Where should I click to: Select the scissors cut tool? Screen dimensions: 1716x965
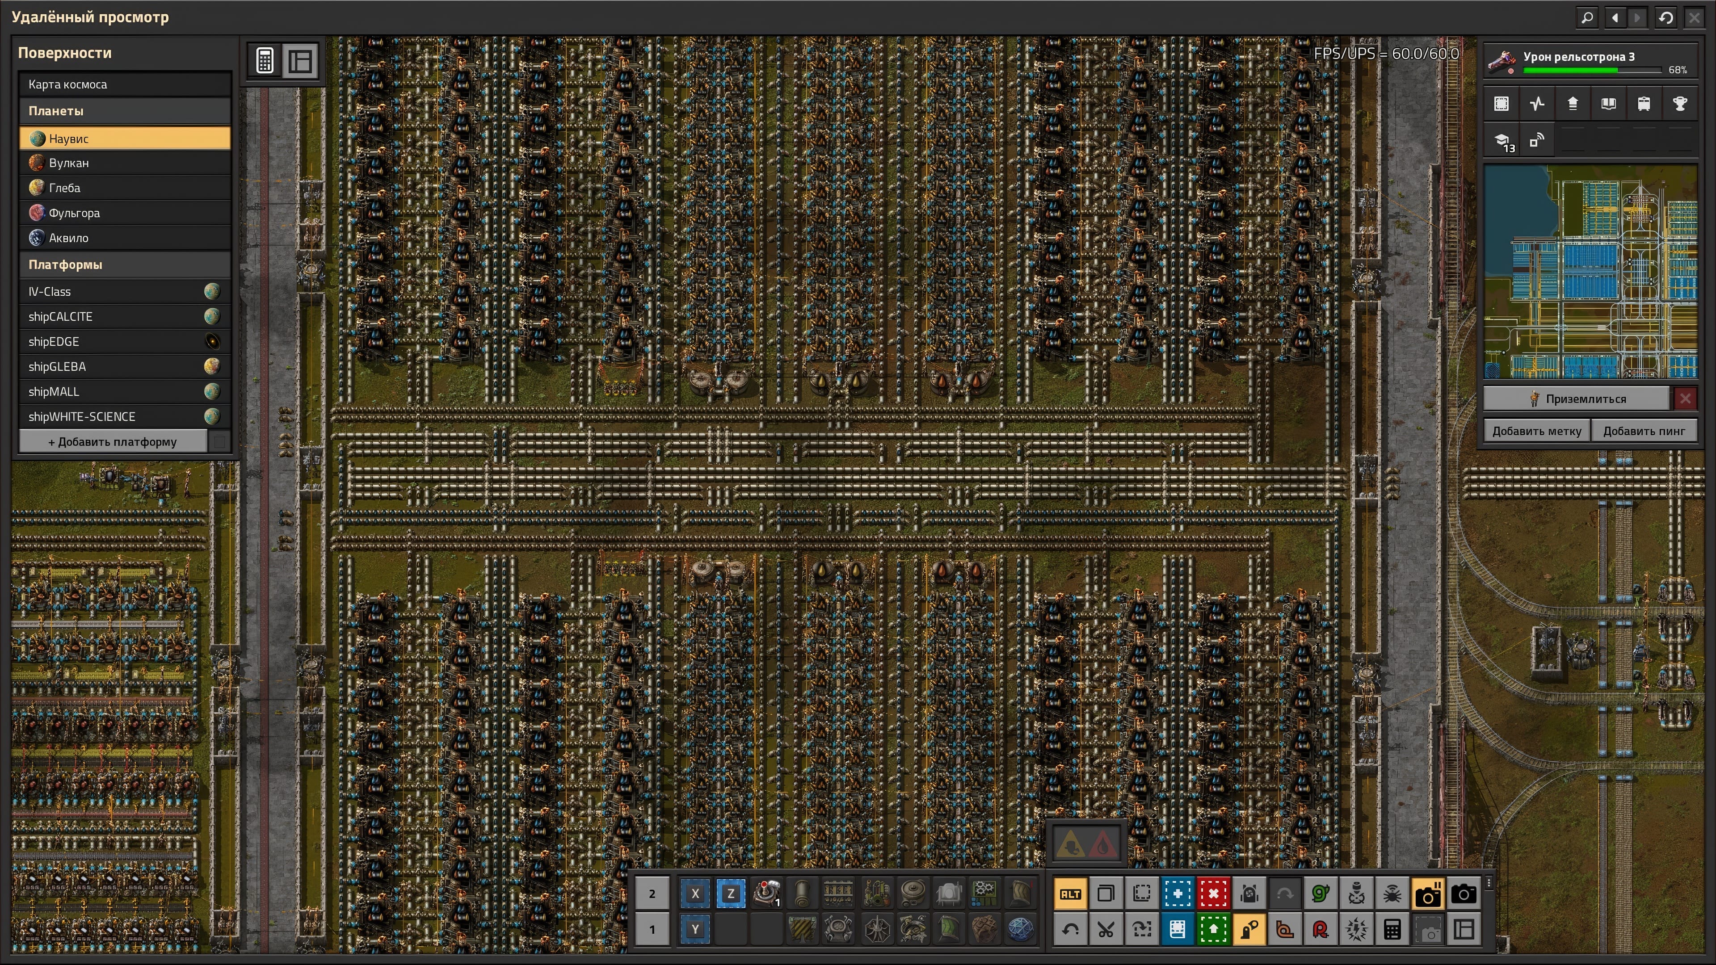pyautogui.click(x=1106, y=930)
